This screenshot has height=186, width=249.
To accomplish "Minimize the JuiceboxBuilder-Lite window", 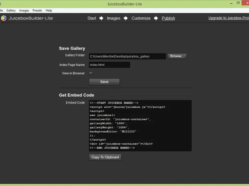I will [x=231, y=3].
